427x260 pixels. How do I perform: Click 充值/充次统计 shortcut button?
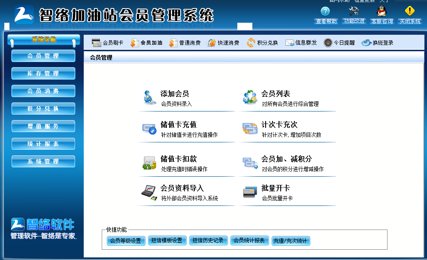(291, 241)
